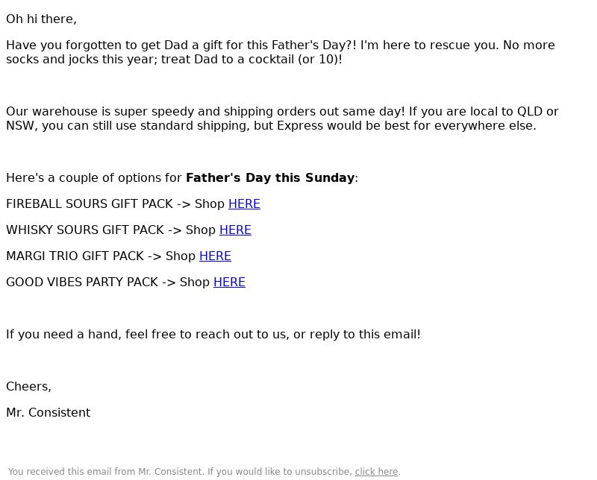The width and height of the screenshot is (597, 480).
Task: Open the Whisky Sours Gift Pack HERE link
Action: pyautogui.click(x=235, y=230)
